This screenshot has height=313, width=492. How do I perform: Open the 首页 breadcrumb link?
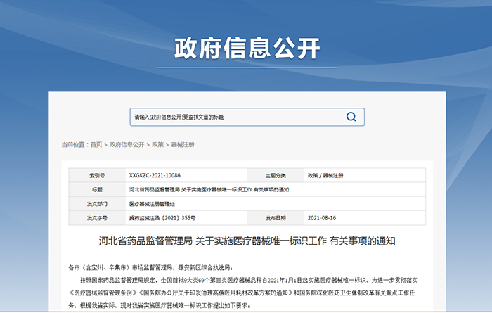pyautogui.click(x=96, y=144)
